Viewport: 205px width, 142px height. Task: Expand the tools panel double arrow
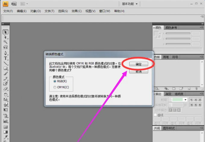pyautogui.click(x=3, y=24)
